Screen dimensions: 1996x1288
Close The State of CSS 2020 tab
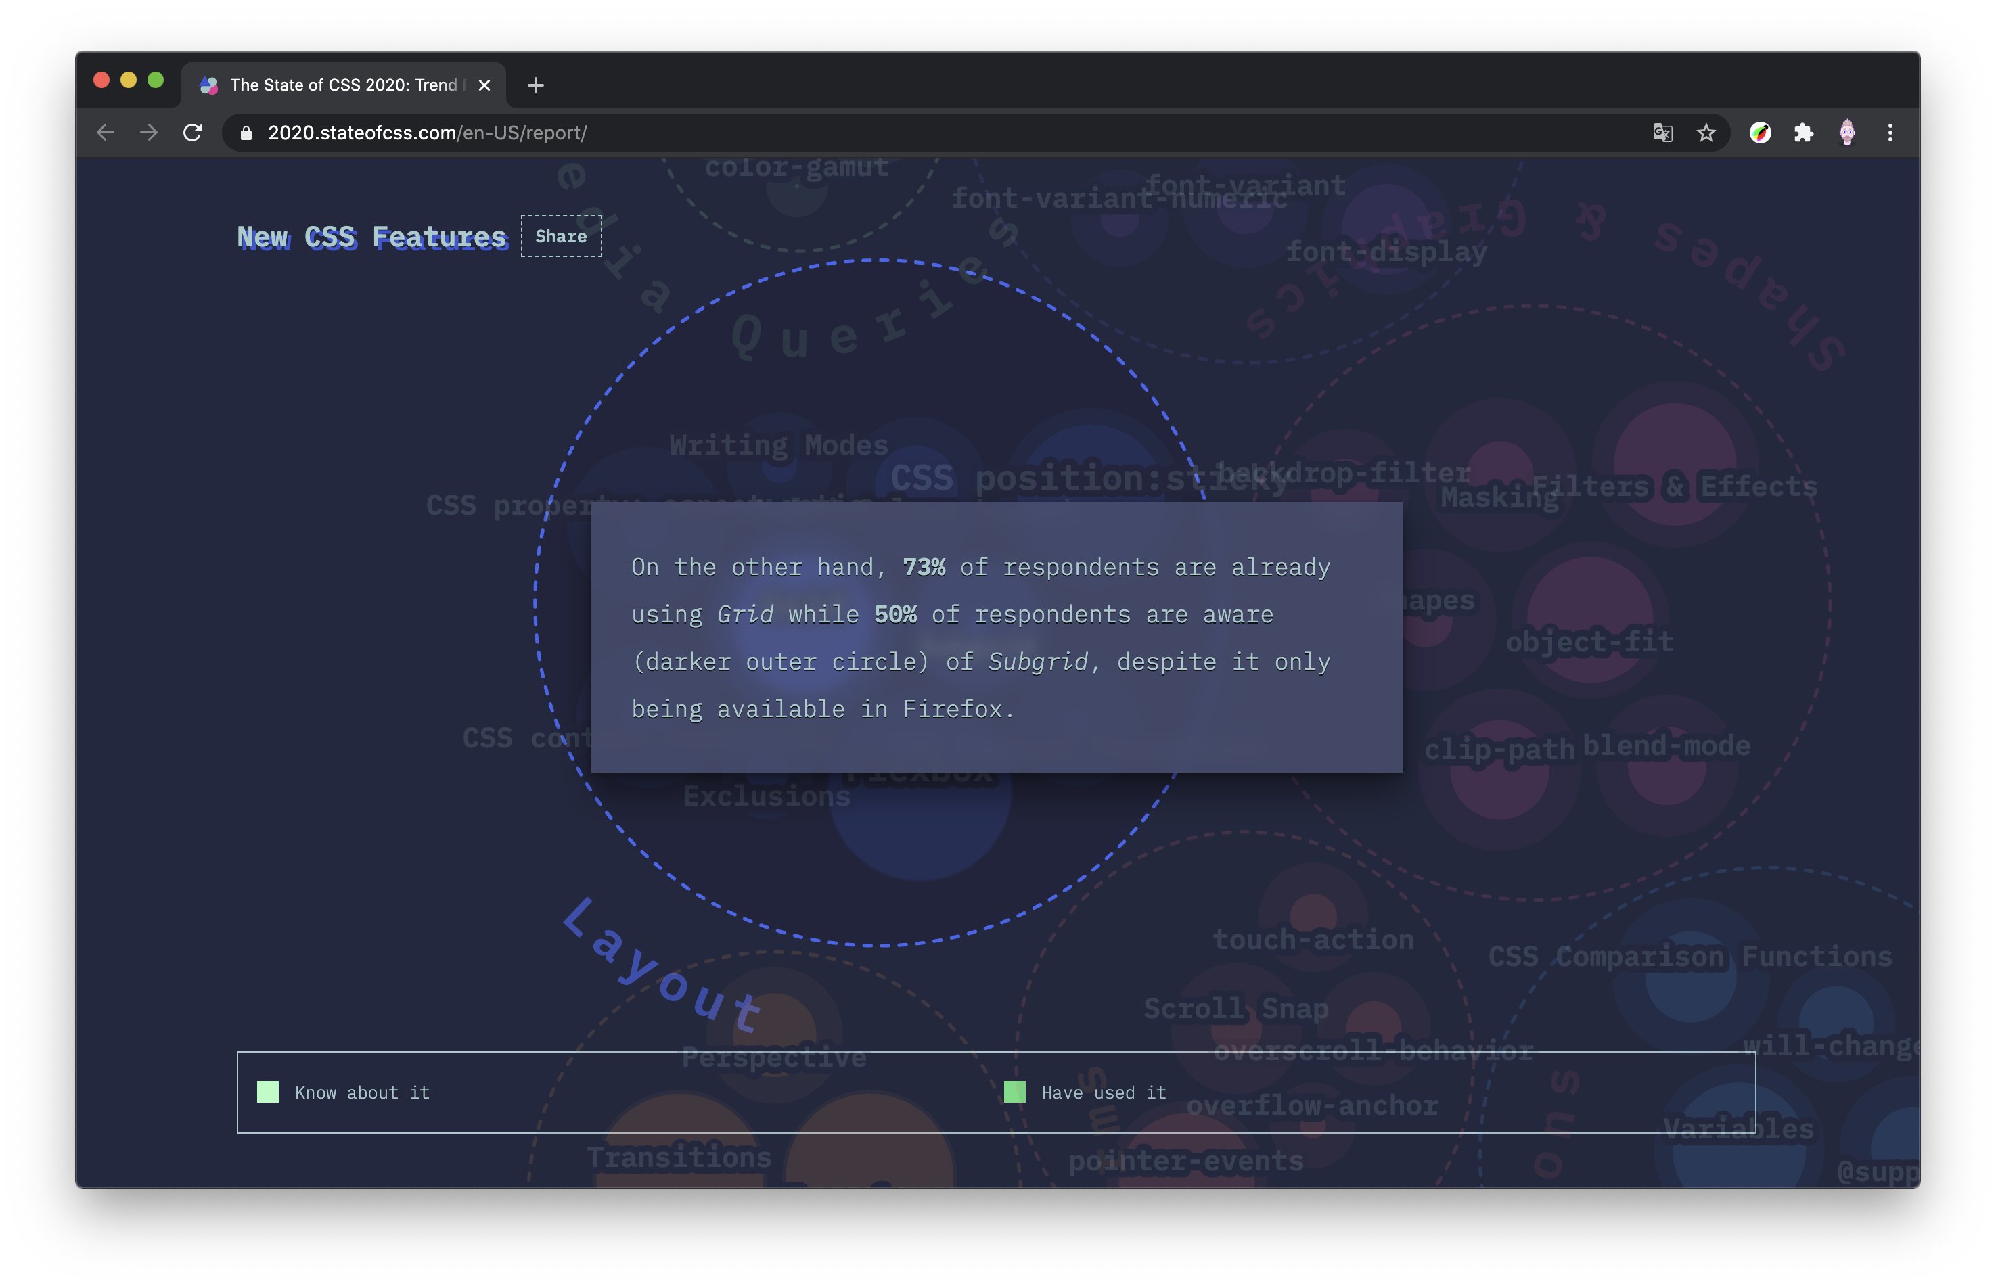point(484,85)
